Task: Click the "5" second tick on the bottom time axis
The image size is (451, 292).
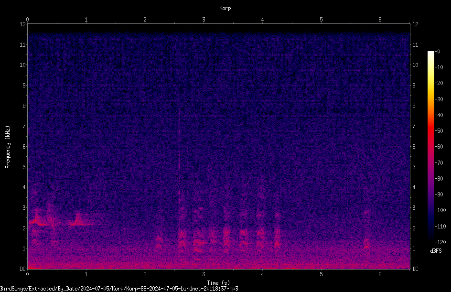Action: pos(321,274)
